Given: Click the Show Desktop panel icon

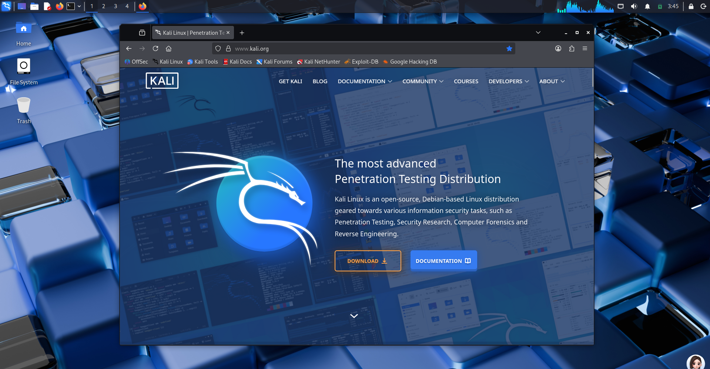Looking at the screenshot, I should (22, 6).
